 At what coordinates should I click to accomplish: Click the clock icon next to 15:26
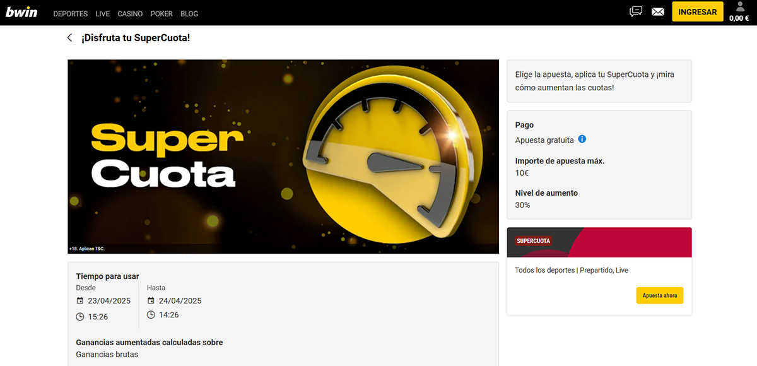point(80,316)
